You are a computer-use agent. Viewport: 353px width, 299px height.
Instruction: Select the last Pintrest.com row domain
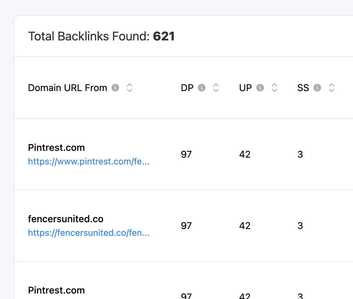[x=56, y=291]
